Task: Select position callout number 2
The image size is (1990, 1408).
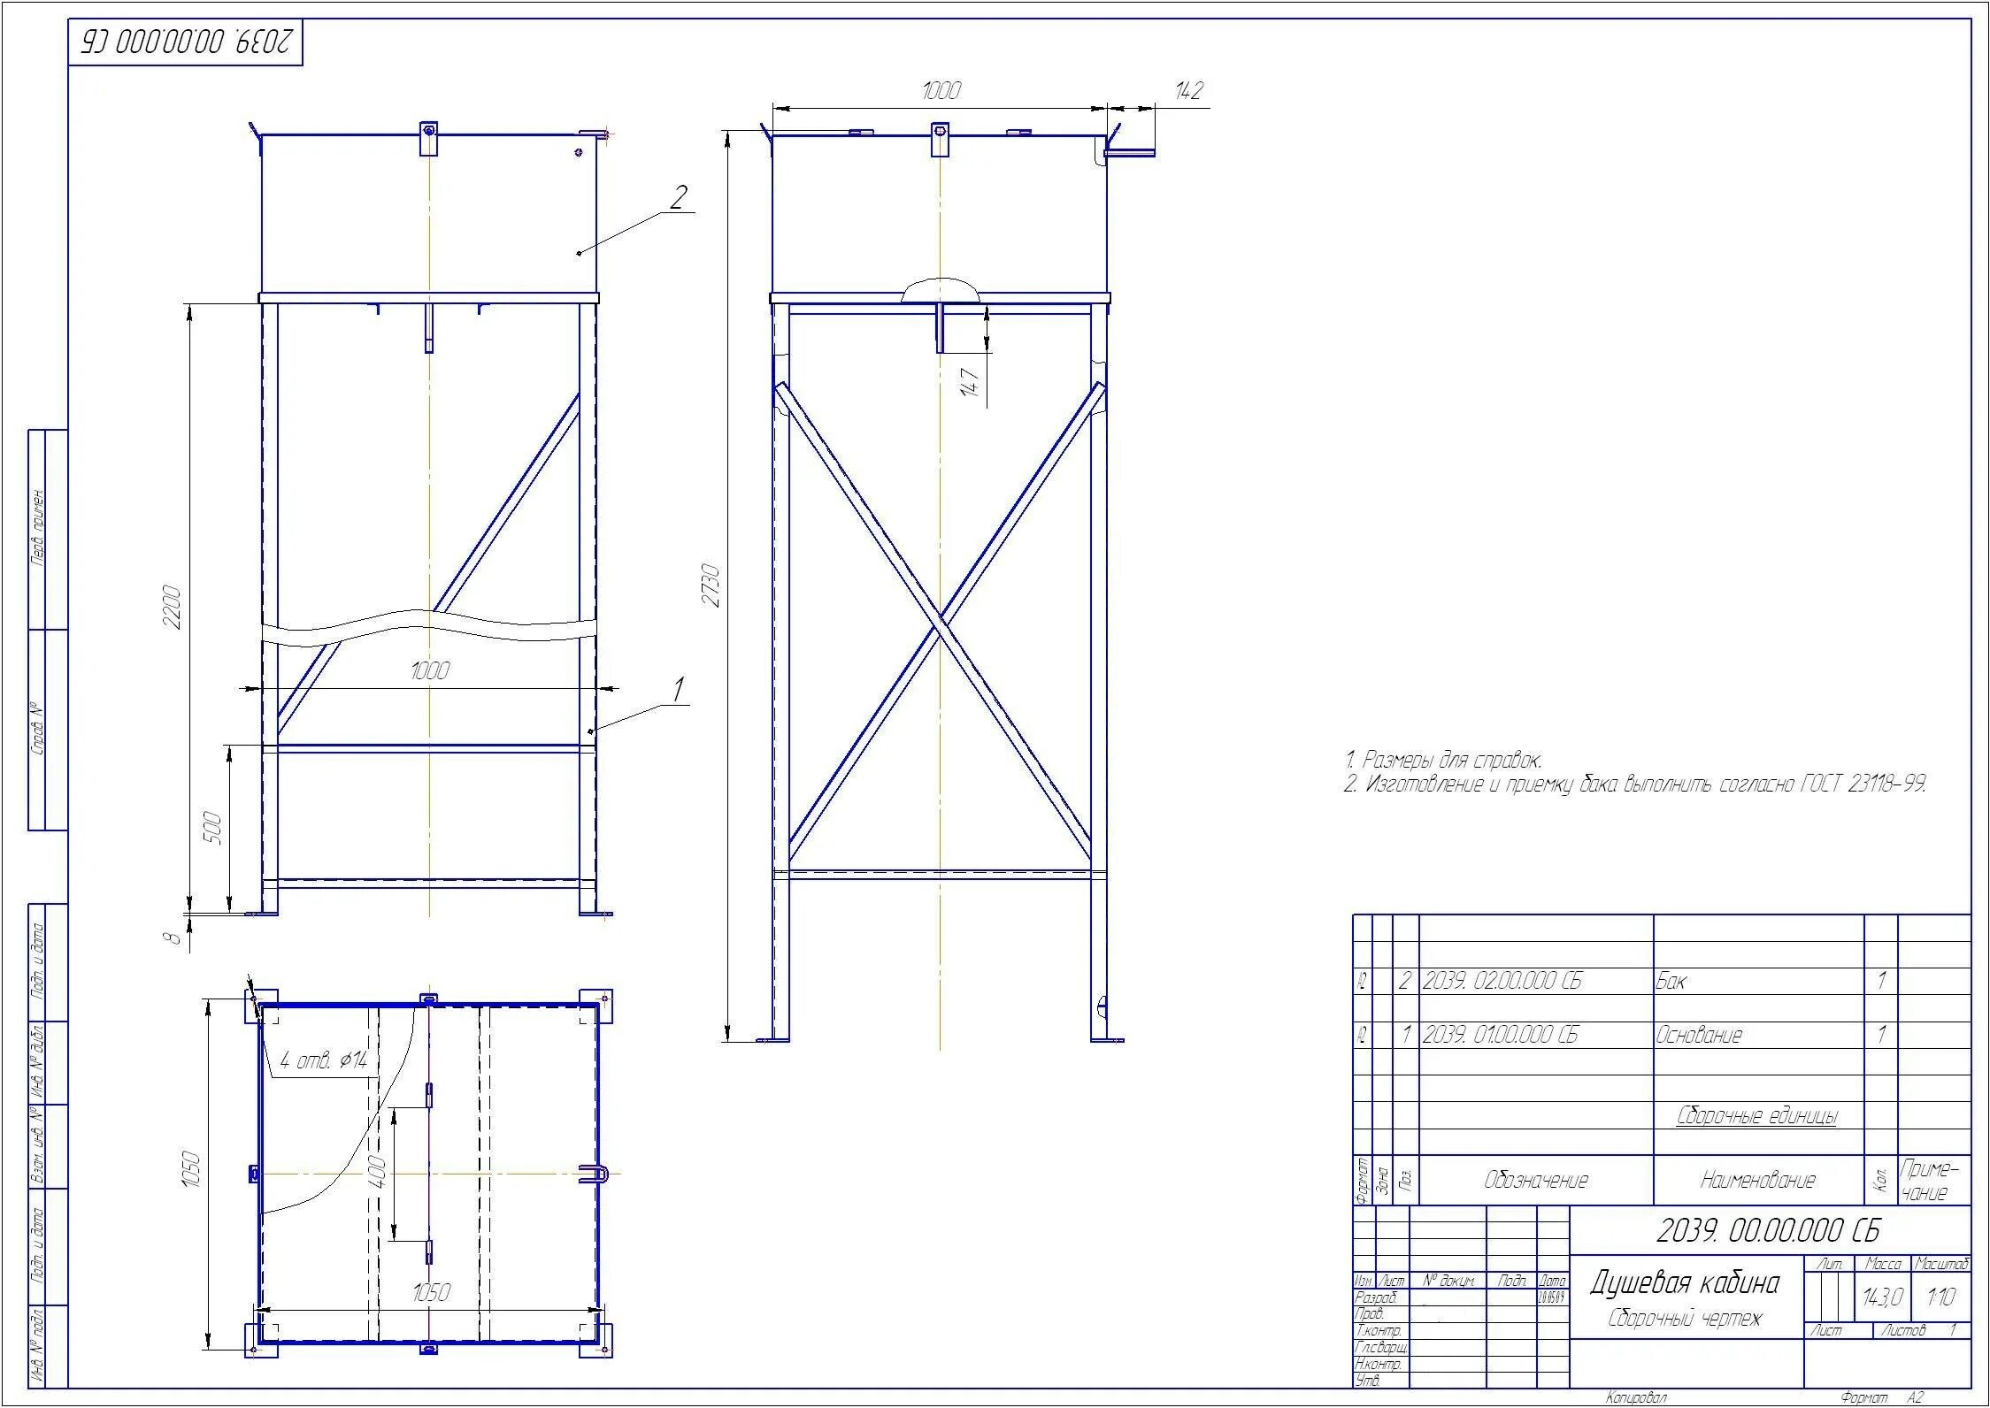Action: (x=678, y=197)
